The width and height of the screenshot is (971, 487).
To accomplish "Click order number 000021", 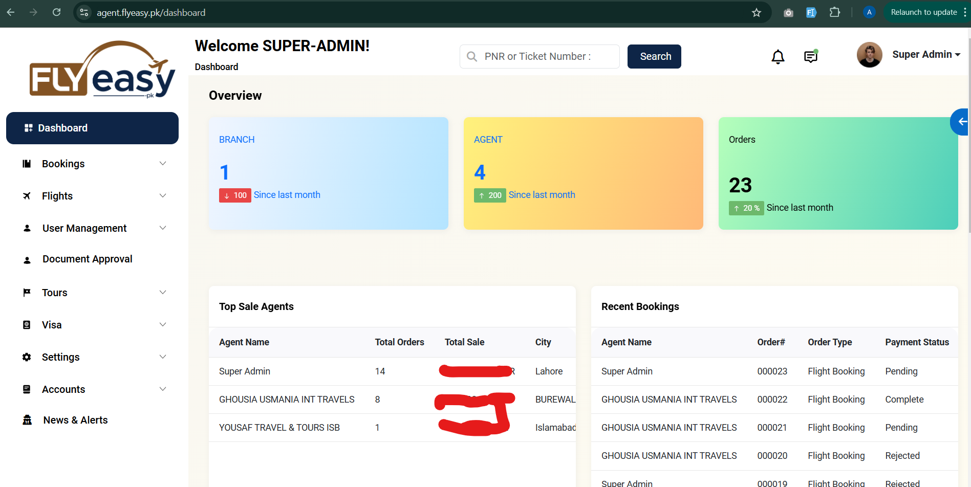I will click(x=772, y=428).
